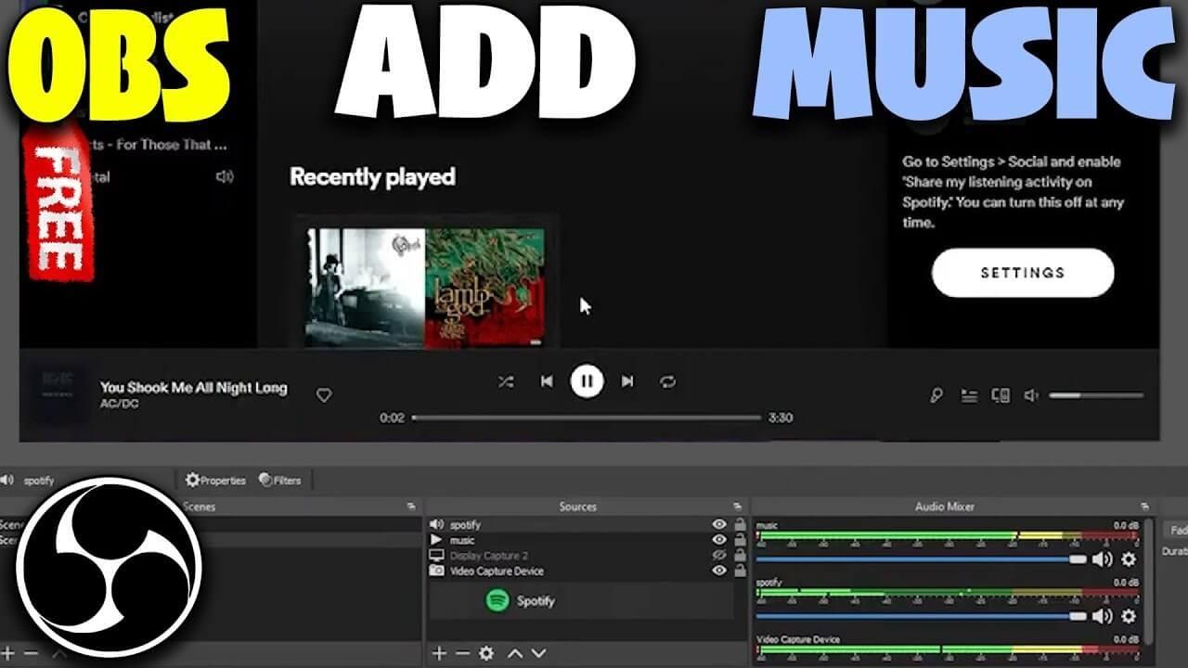Screen dimensions: 1188x668
Task: Click the Sources panel title
Action: 577,507
